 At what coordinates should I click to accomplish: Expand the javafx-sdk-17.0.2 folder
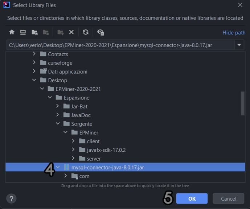73,149
